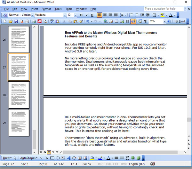192x169 pixels.
Task: Select the Oval drawing tool
Action: 58,158
